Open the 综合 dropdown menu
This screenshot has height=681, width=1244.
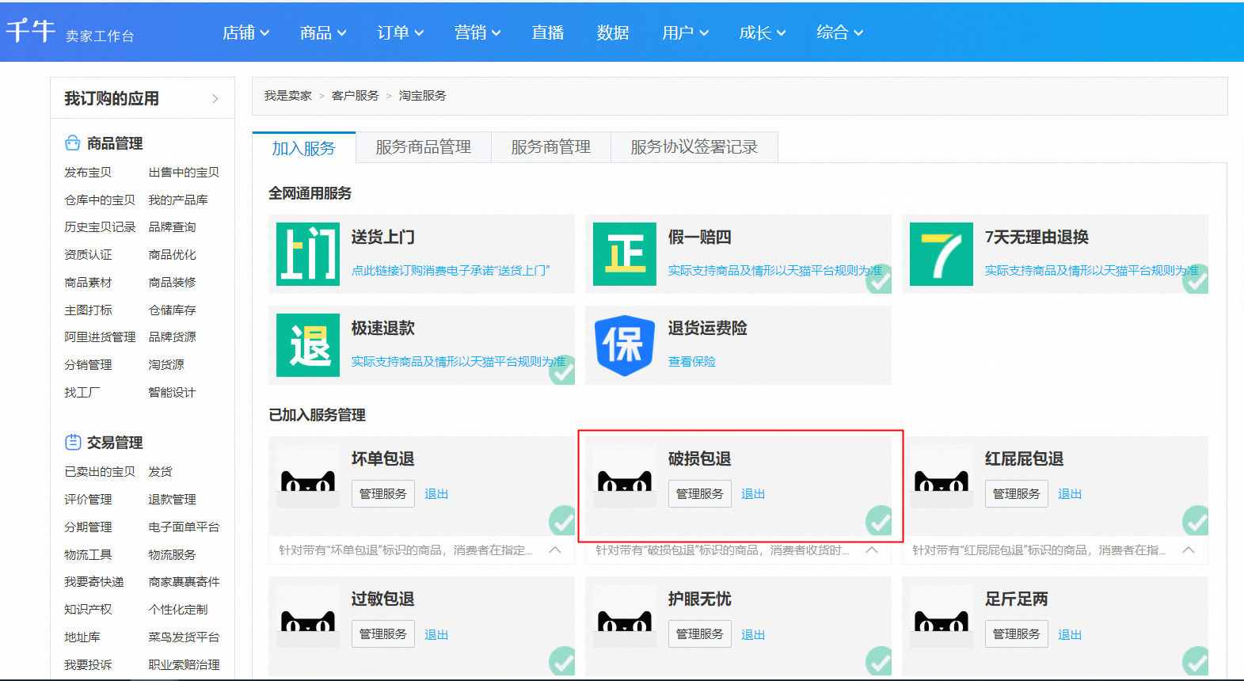(840, 32)
